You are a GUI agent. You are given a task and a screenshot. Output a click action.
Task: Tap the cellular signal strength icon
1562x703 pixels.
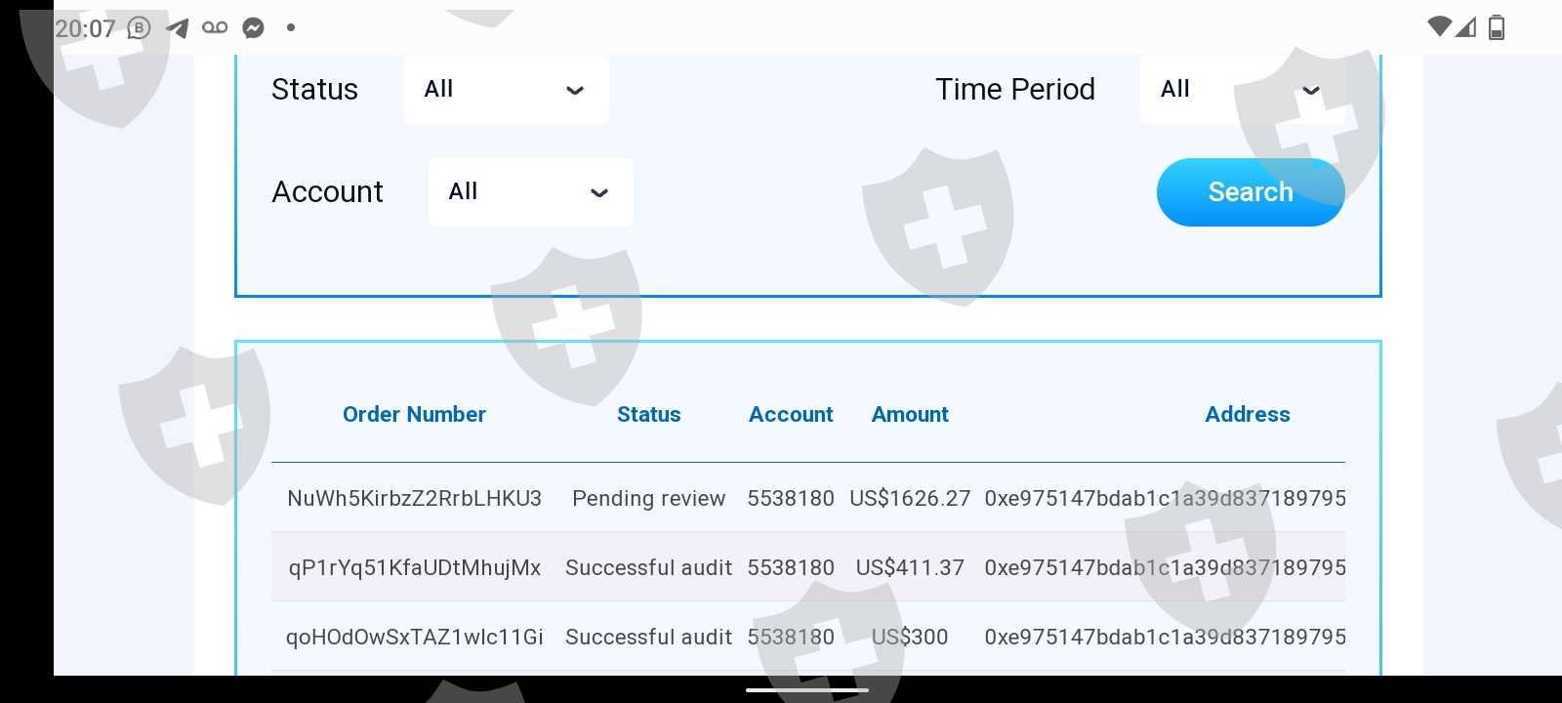tap(1465, 27)
